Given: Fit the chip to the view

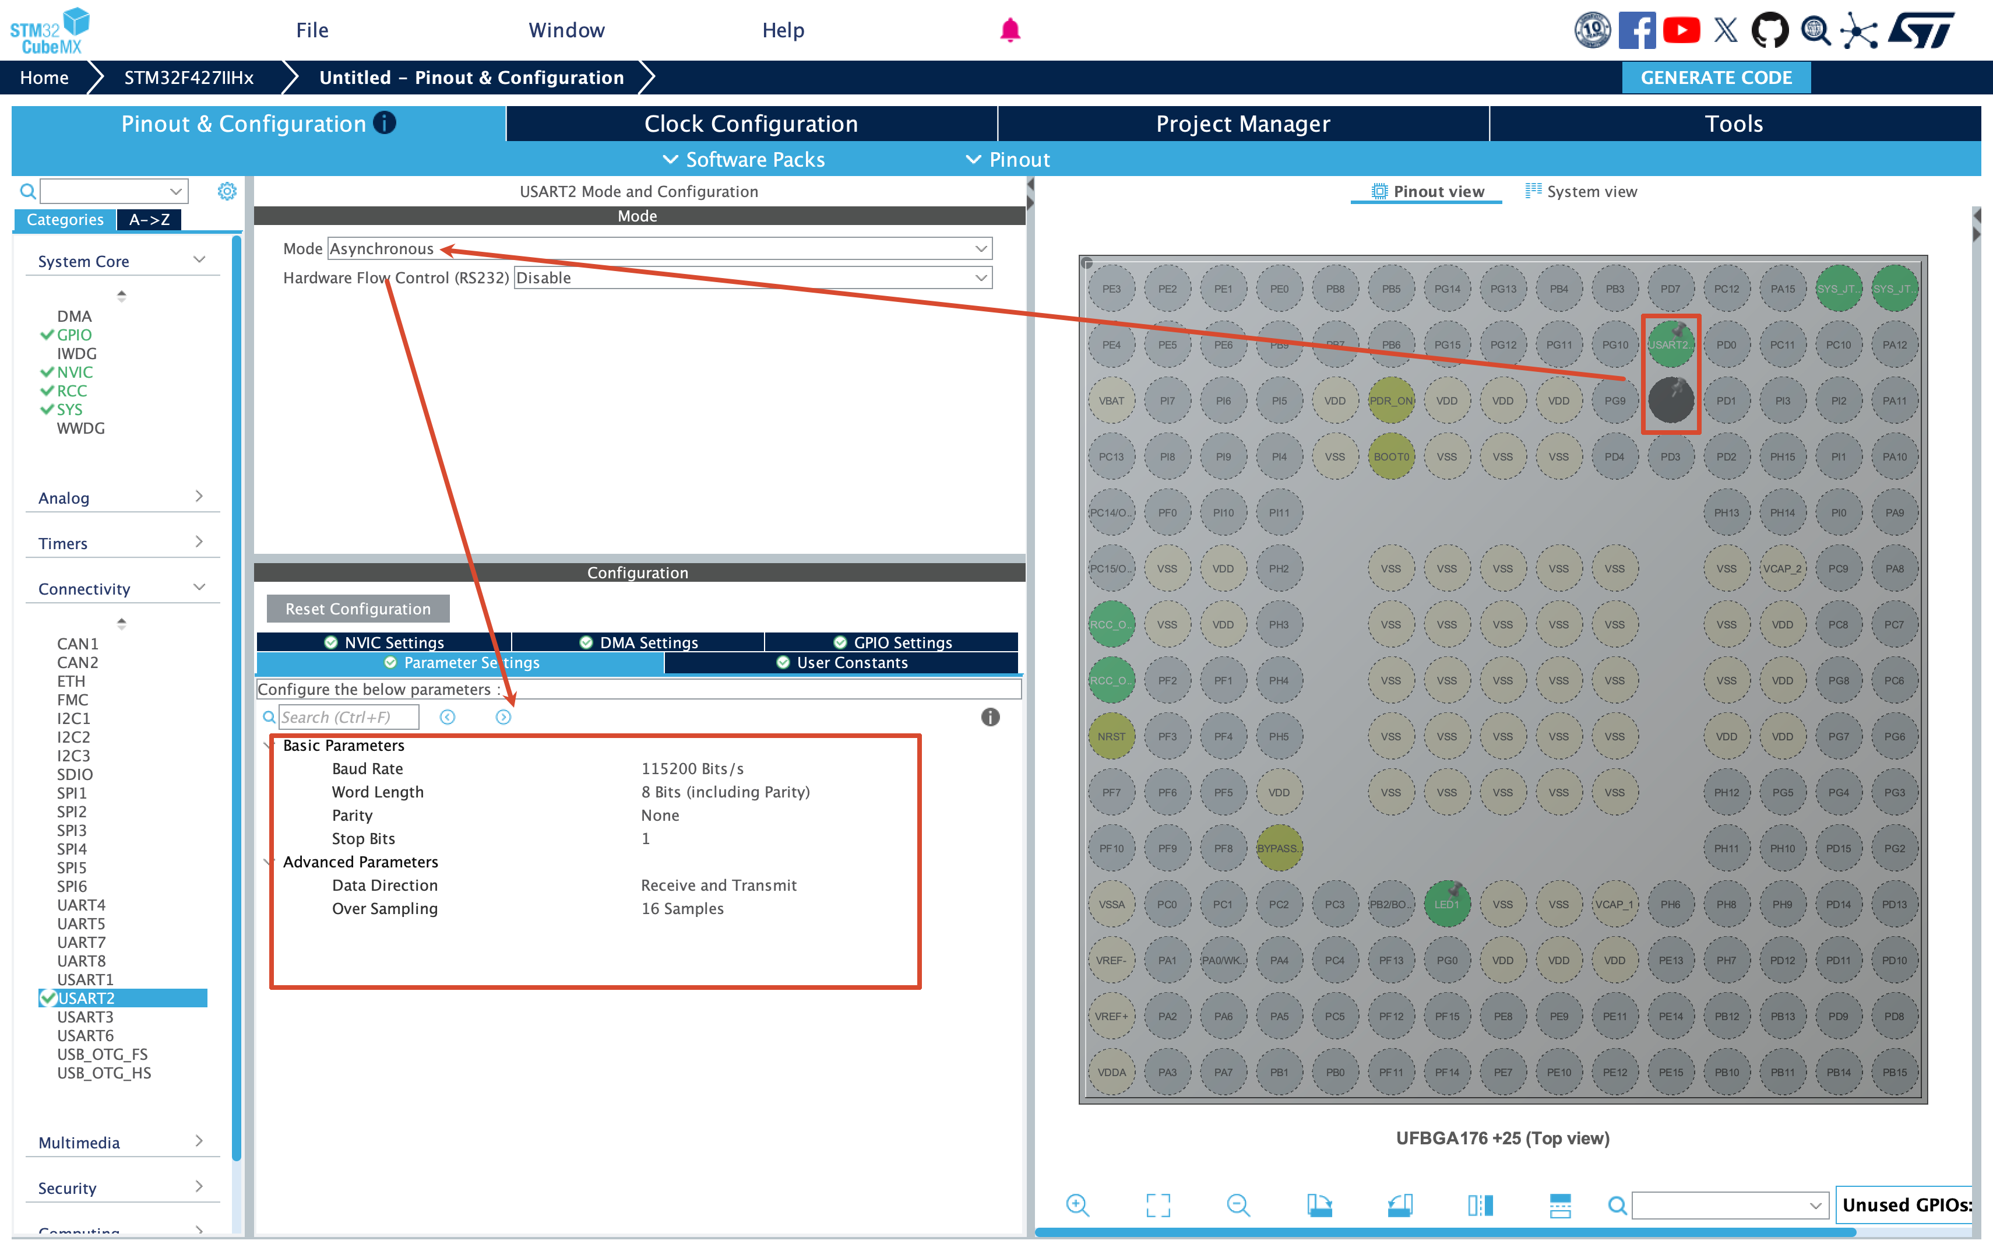Looking at the screenshot, I should coord(1158,1206).
